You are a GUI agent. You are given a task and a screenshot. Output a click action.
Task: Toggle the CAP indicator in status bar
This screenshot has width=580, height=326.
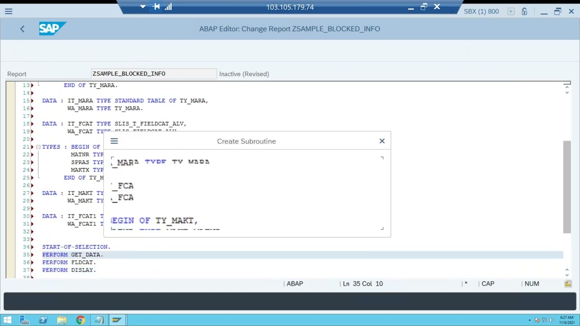coord(488,283)
